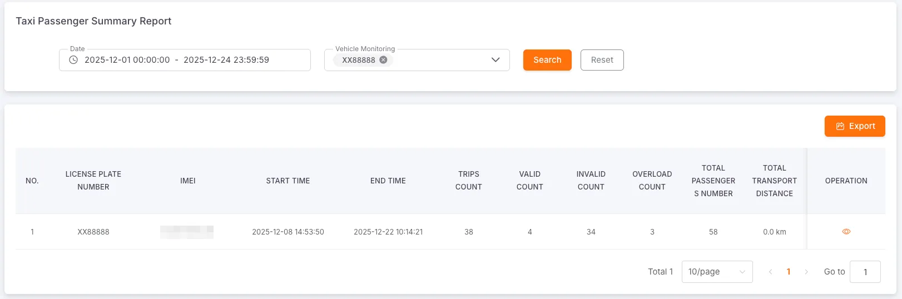This screenshot has height=299, width=902.
Task: Click the blurred IMEI cell value
Action: pos(187,232)
